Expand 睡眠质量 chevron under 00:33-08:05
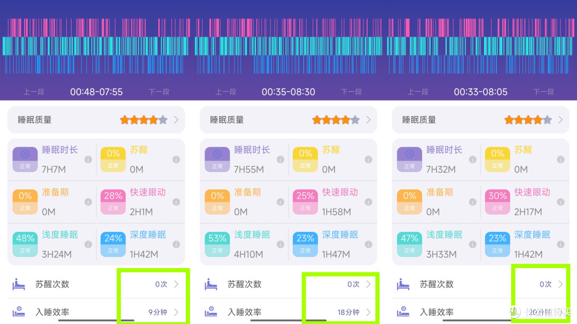 pyautogui.click(x=560, y=120)
